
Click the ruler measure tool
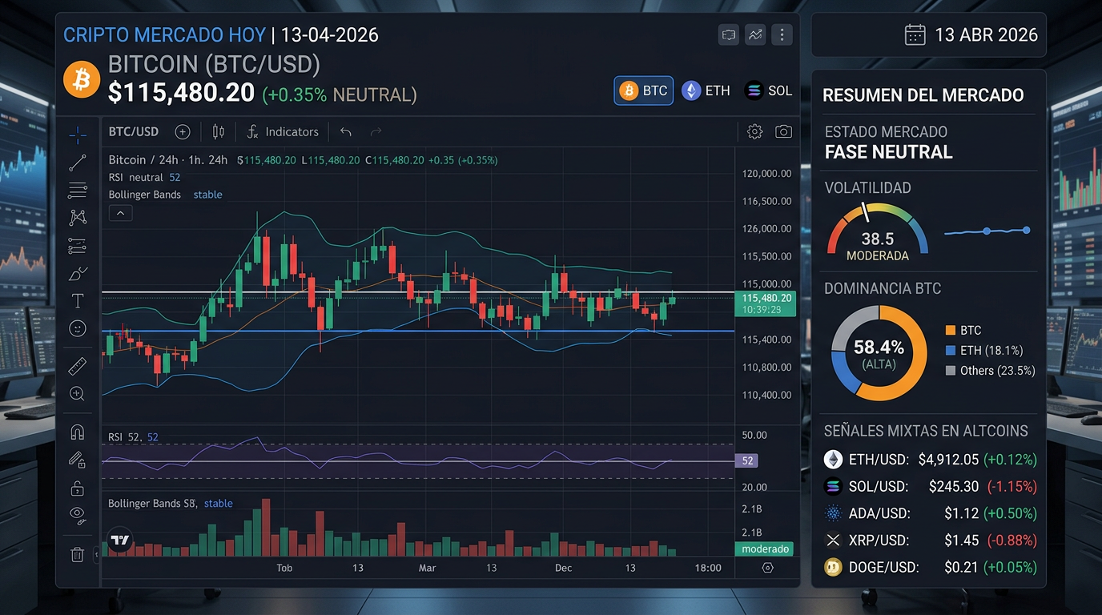pyautogui.click(x=78, y=367)
